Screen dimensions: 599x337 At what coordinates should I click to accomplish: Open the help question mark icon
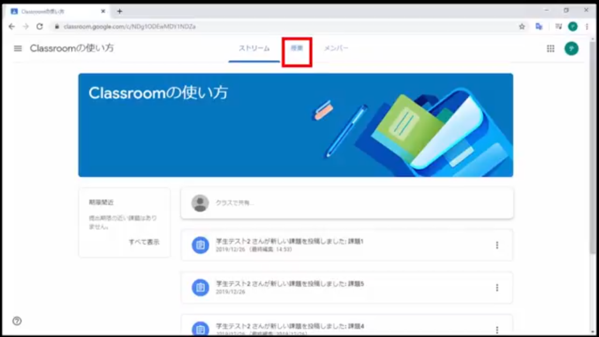coord(17,321)
